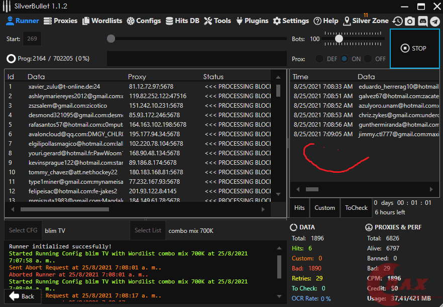This screenshot has height=307, width=443.
Task: Open the Telegram paper-plane icon
Action: (435, 21)
